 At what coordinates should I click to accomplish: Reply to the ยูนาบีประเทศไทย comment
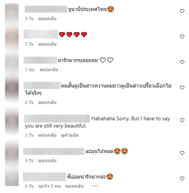(47, 19)
